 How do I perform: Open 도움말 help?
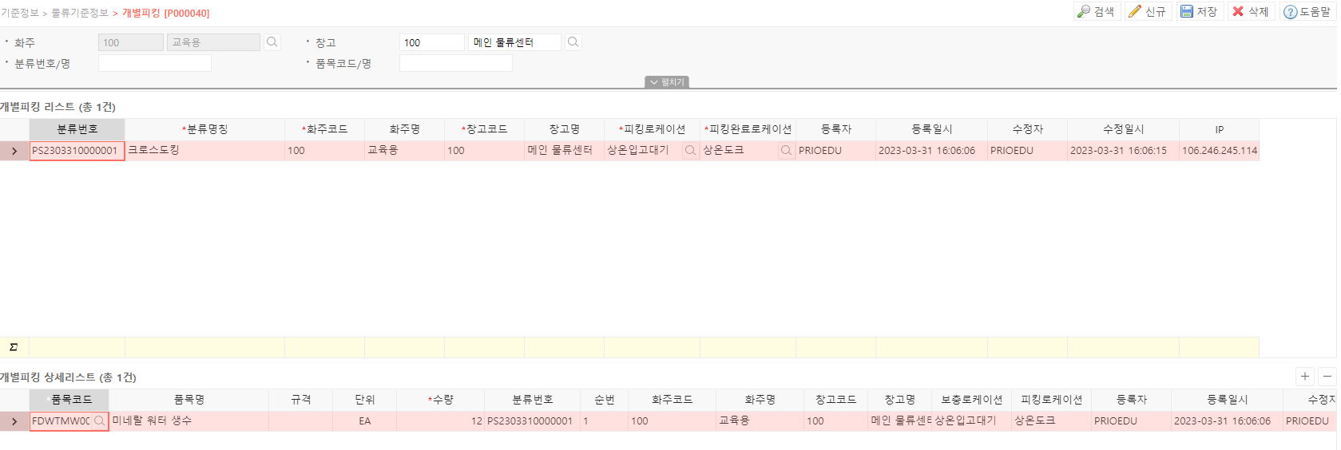pos(1307,12)
